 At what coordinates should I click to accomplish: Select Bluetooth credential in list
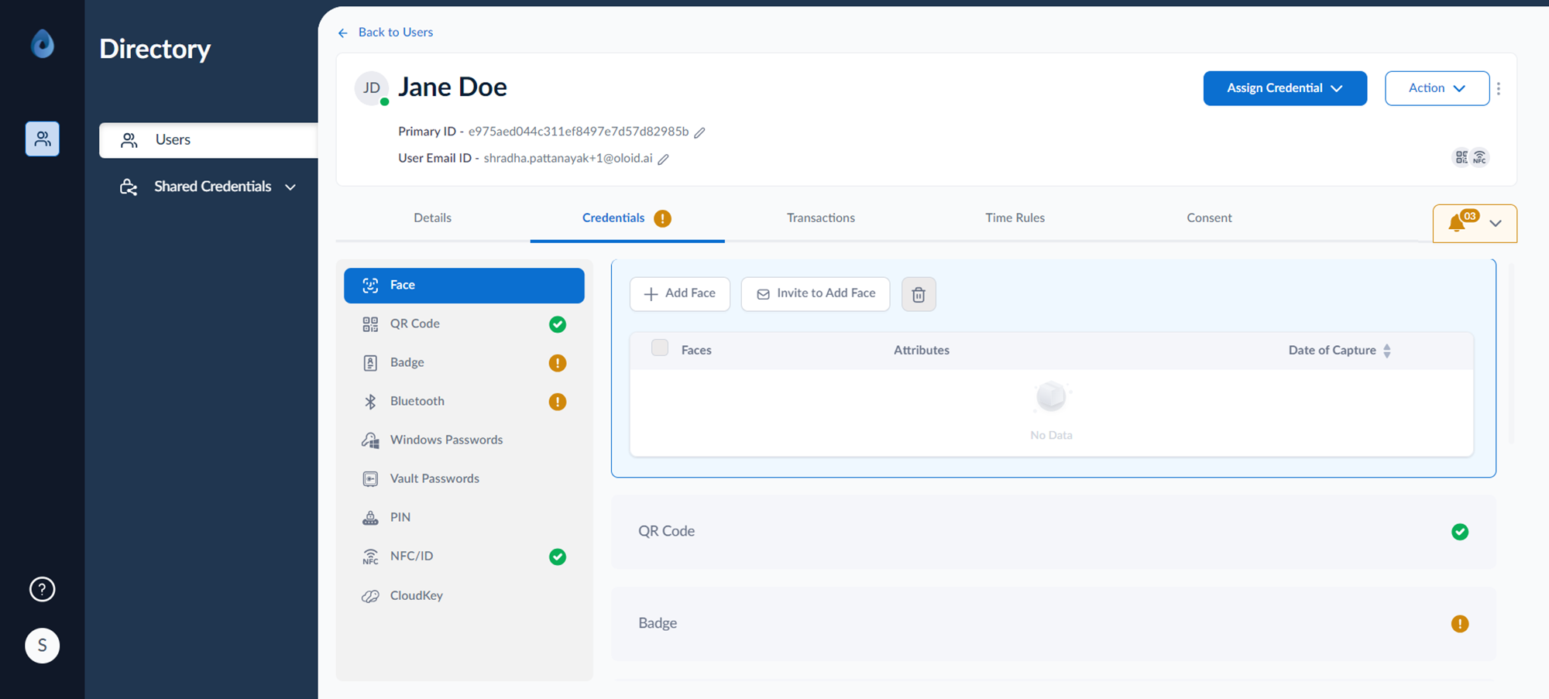(x=464, y=402)
